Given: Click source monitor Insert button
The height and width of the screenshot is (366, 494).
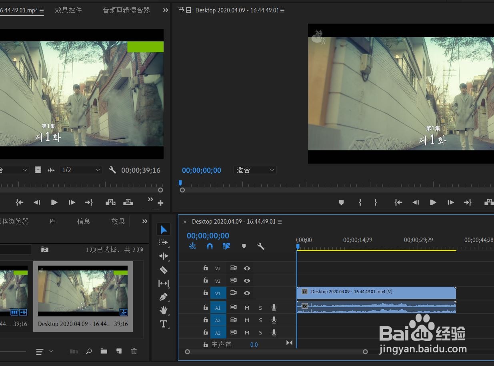Looking at the screenshot, I should click(110, 202).
